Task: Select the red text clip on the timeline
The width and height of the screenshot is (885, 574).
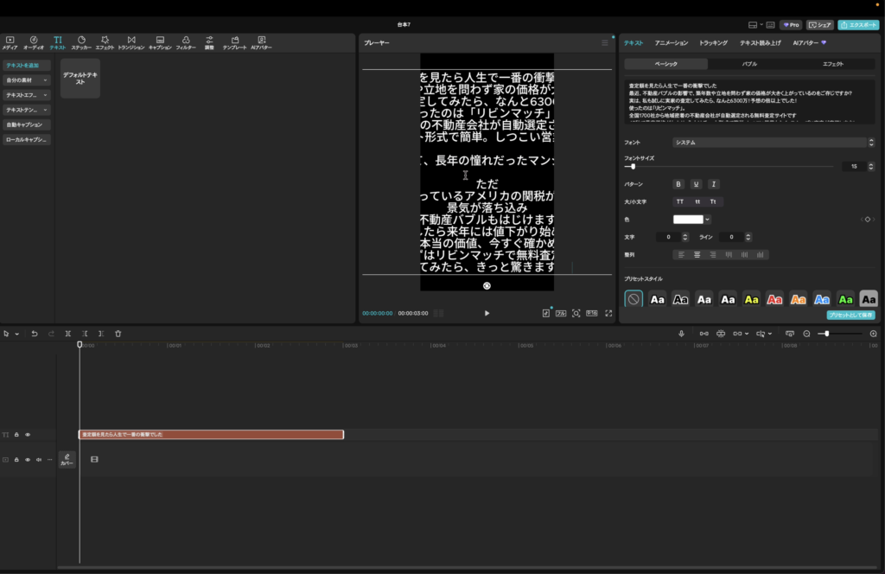Action: tap(211, 435)
